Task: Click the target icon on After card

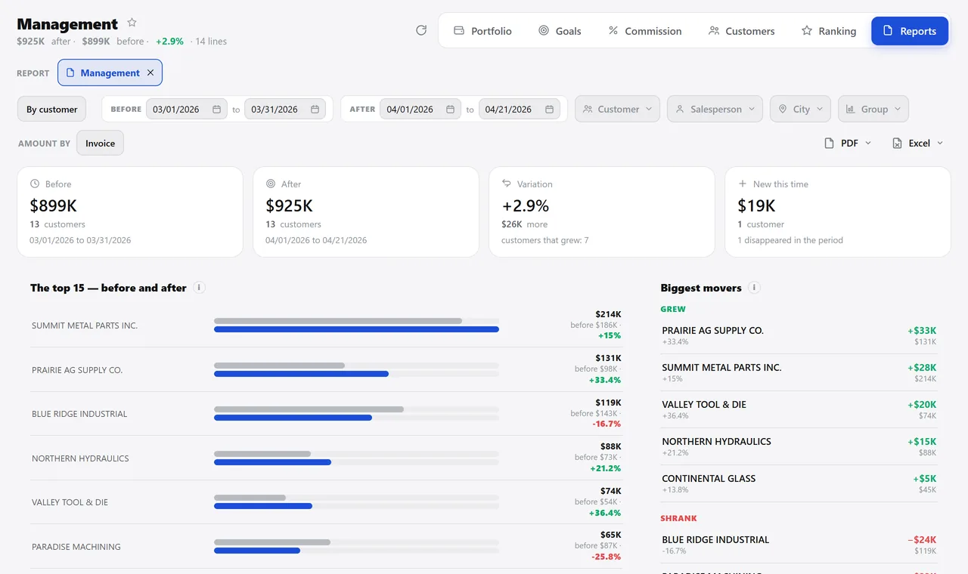Action: [x=271, y=184]
